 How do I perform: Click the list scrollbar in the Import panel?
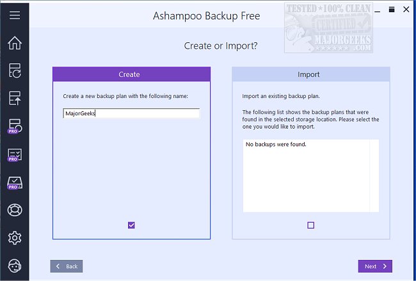click(x=374, y=175)
